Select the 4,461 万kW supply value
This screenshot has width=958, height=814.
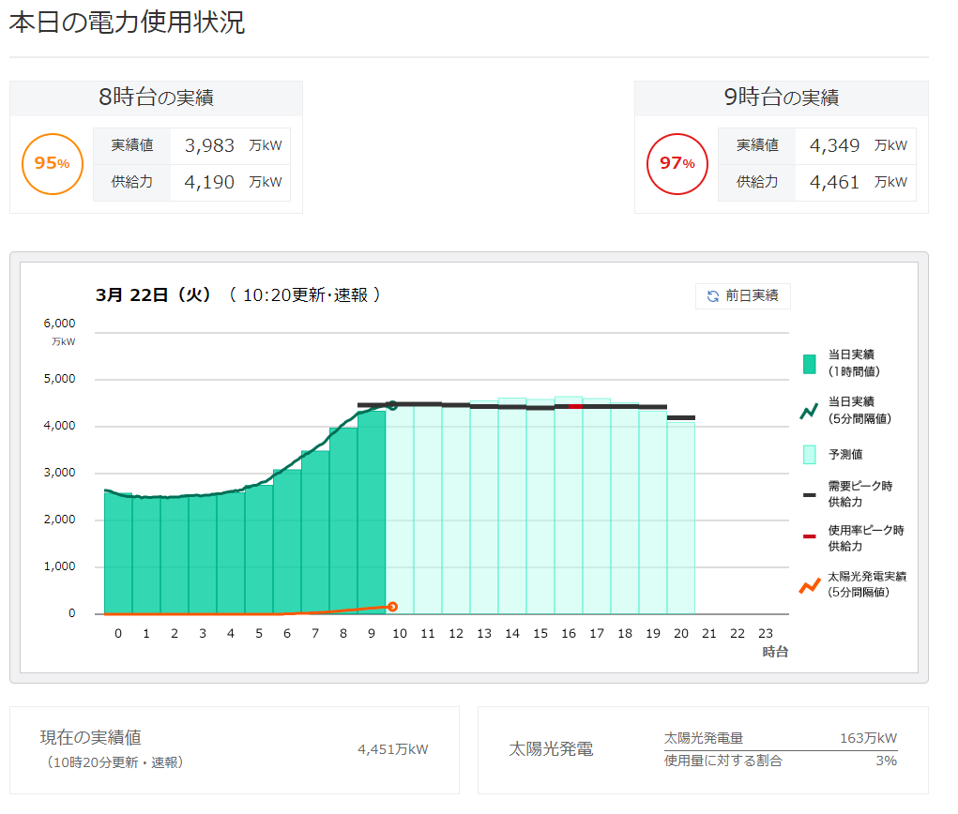(x=859, y=182)
